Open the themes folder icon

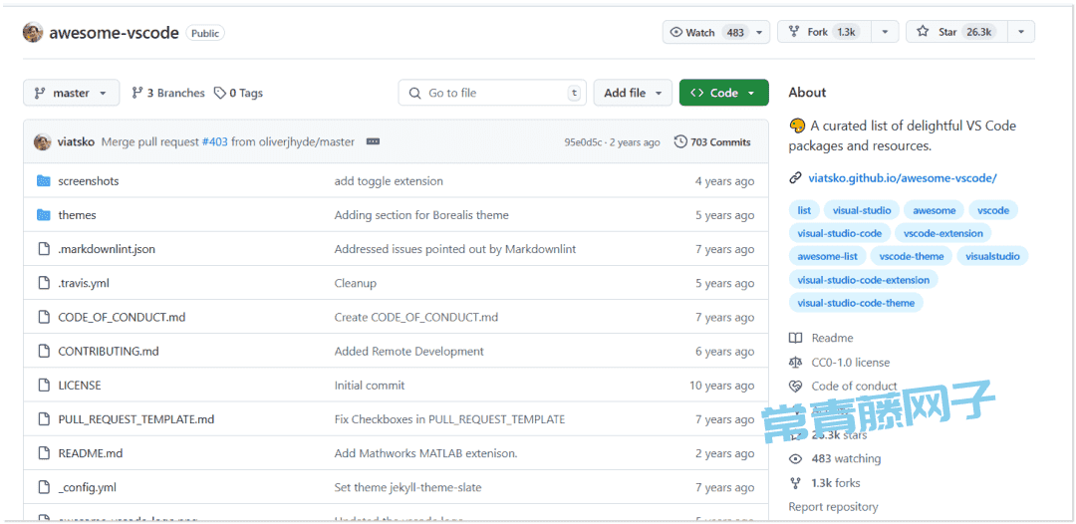point(43,214)
